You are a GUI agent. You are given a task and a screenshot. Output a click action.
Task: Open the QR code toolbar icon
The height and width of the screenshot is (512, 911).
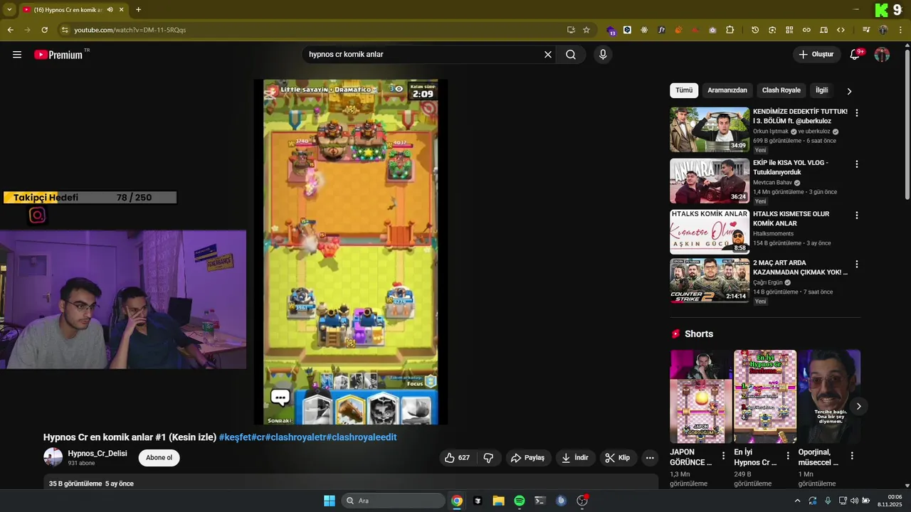pos(789,30)
